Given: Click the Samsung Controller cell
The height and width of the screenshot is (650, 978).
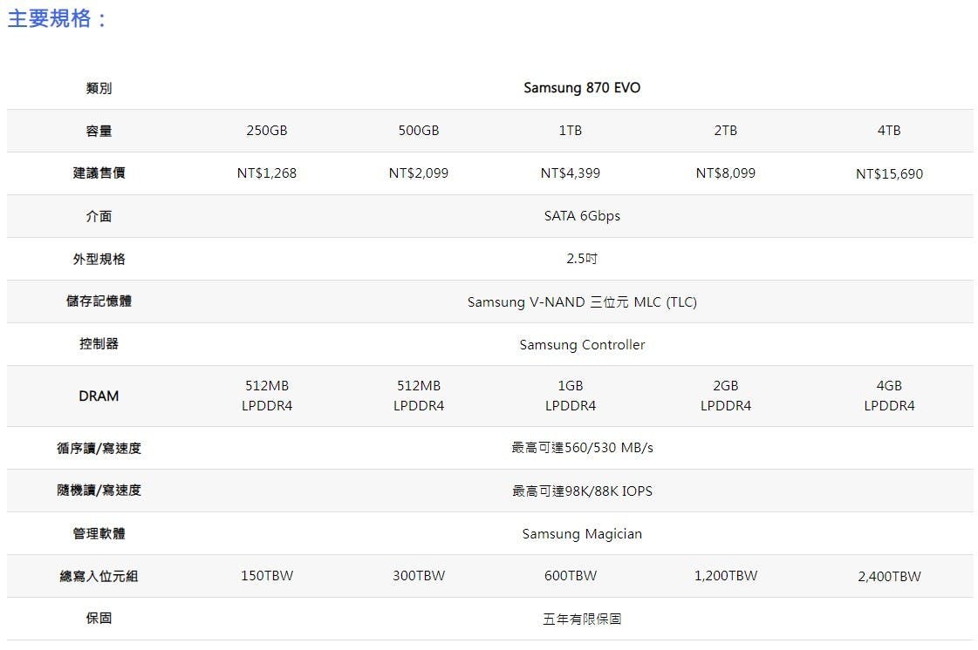Looking at the screenshot, I should coord(582,345).
